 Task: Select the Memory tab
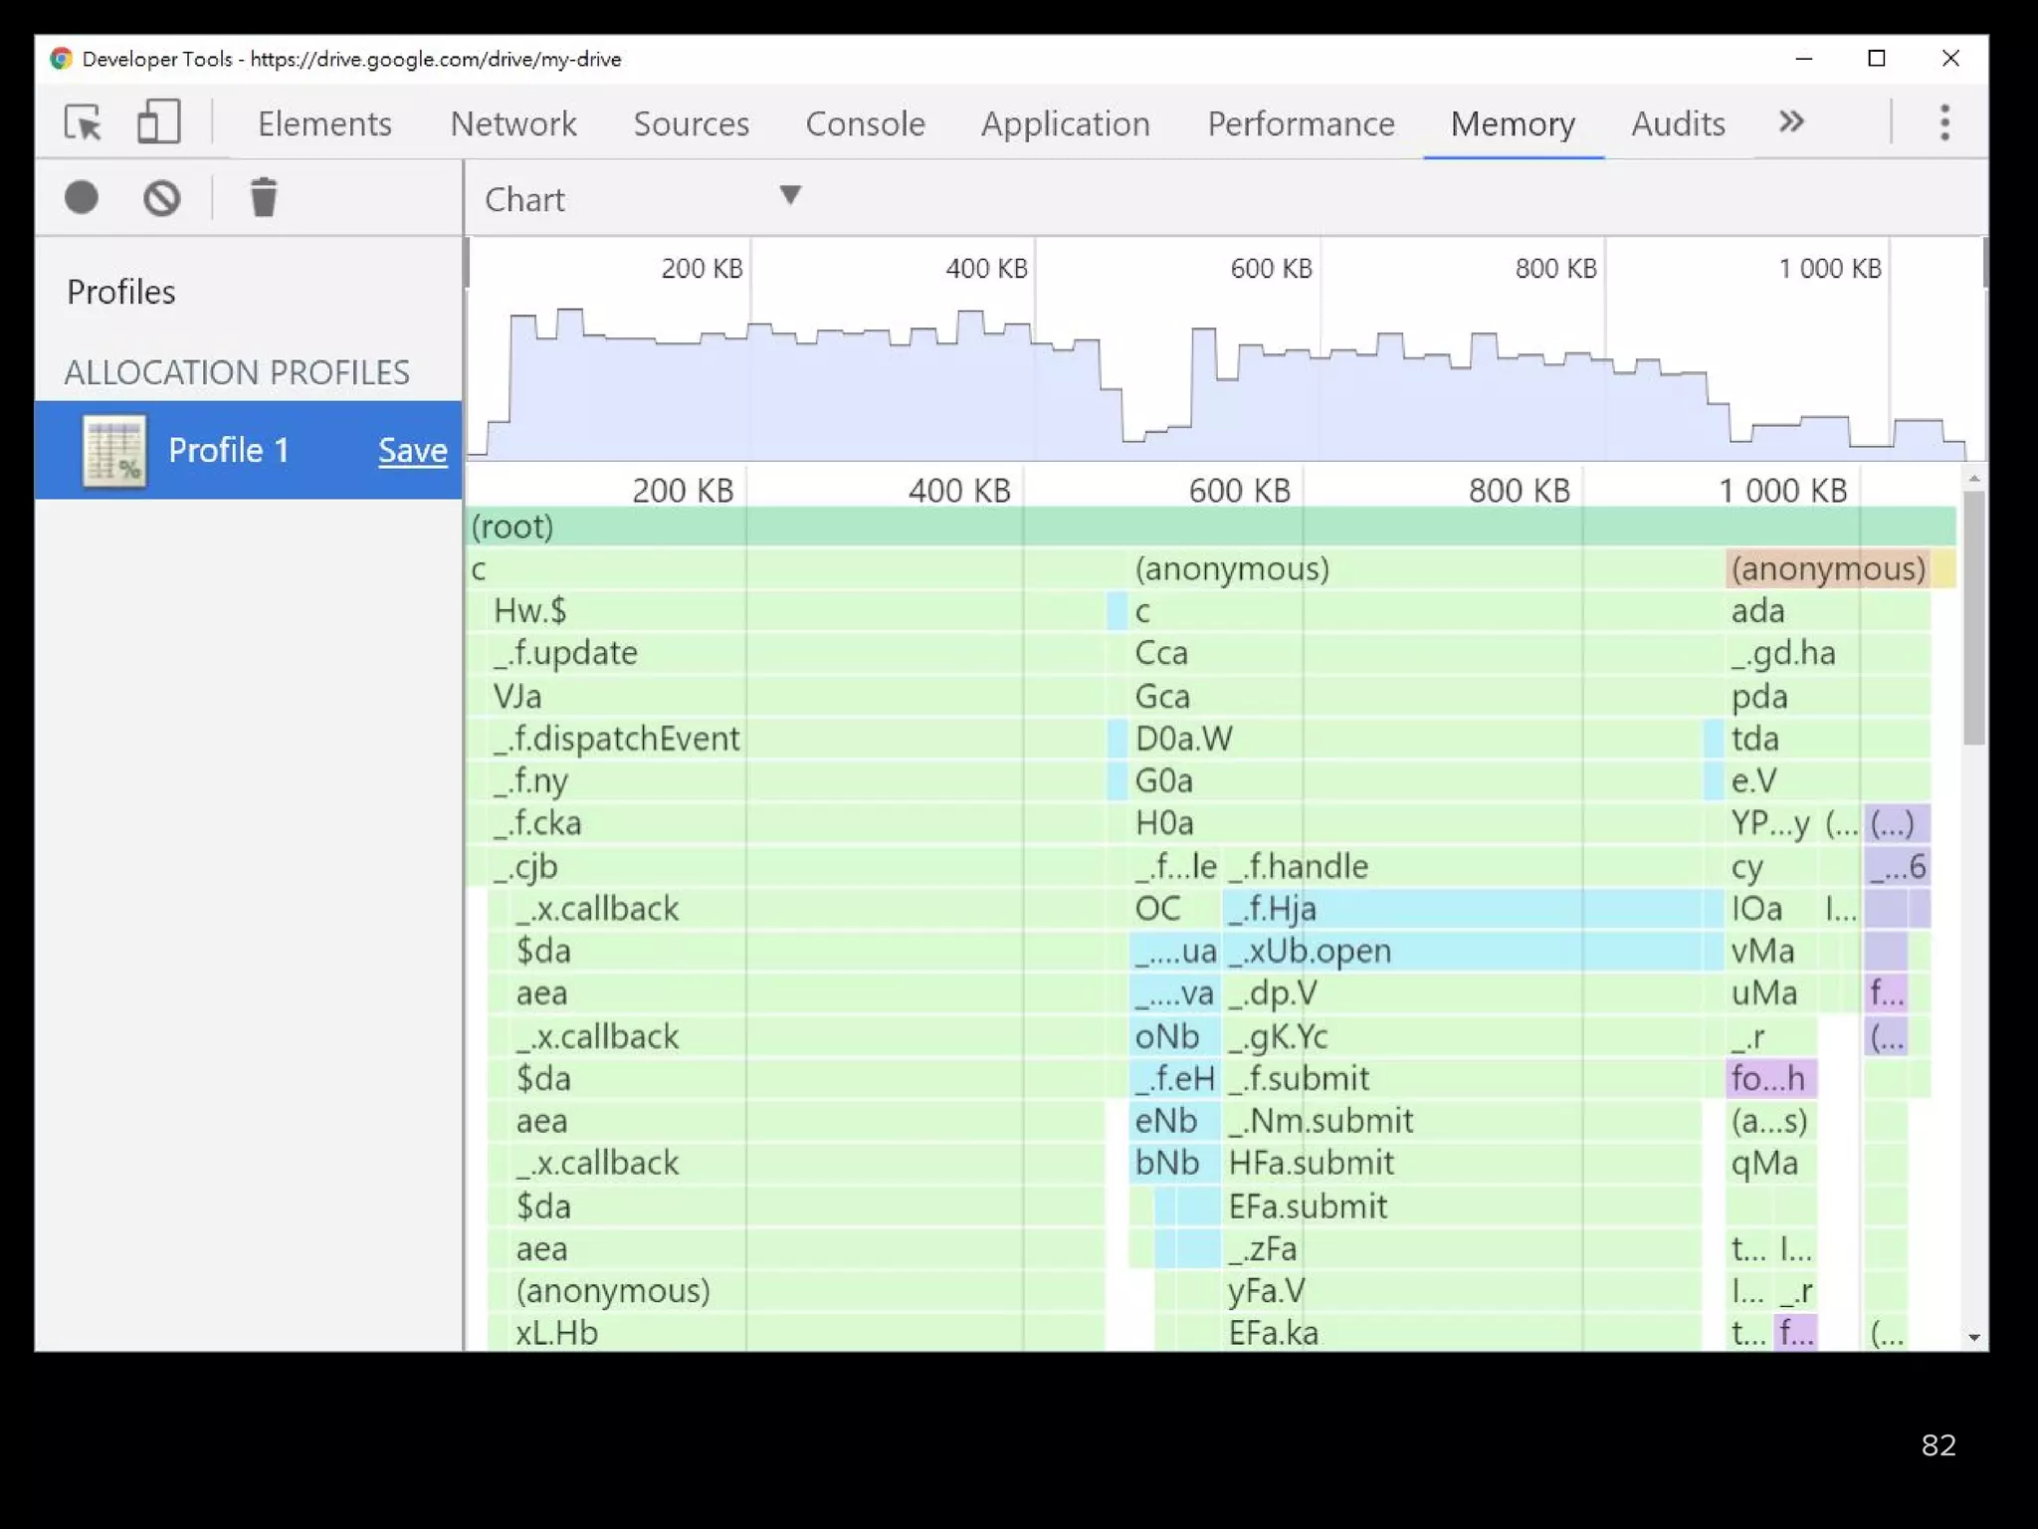coord(1513,123)
